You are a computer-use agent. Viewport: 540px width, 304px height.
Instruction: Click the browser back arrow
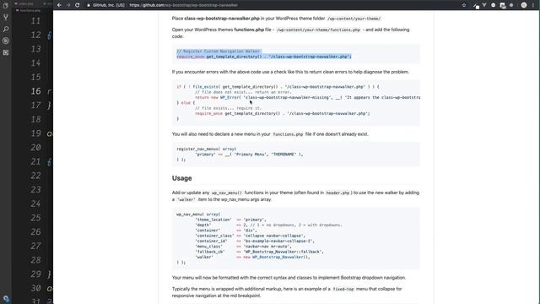pos(59,5)
